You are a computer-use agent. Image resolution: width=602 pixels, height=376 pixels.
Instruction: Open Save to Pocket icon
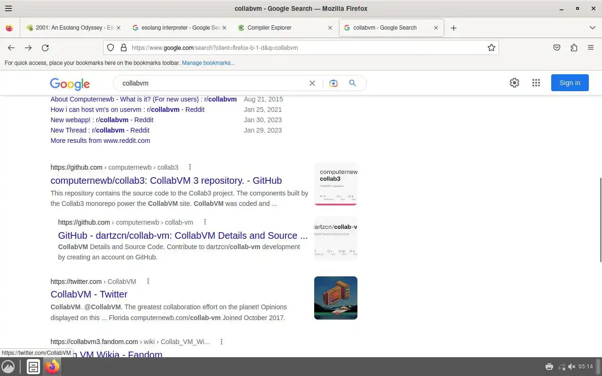tap(557, 47)
